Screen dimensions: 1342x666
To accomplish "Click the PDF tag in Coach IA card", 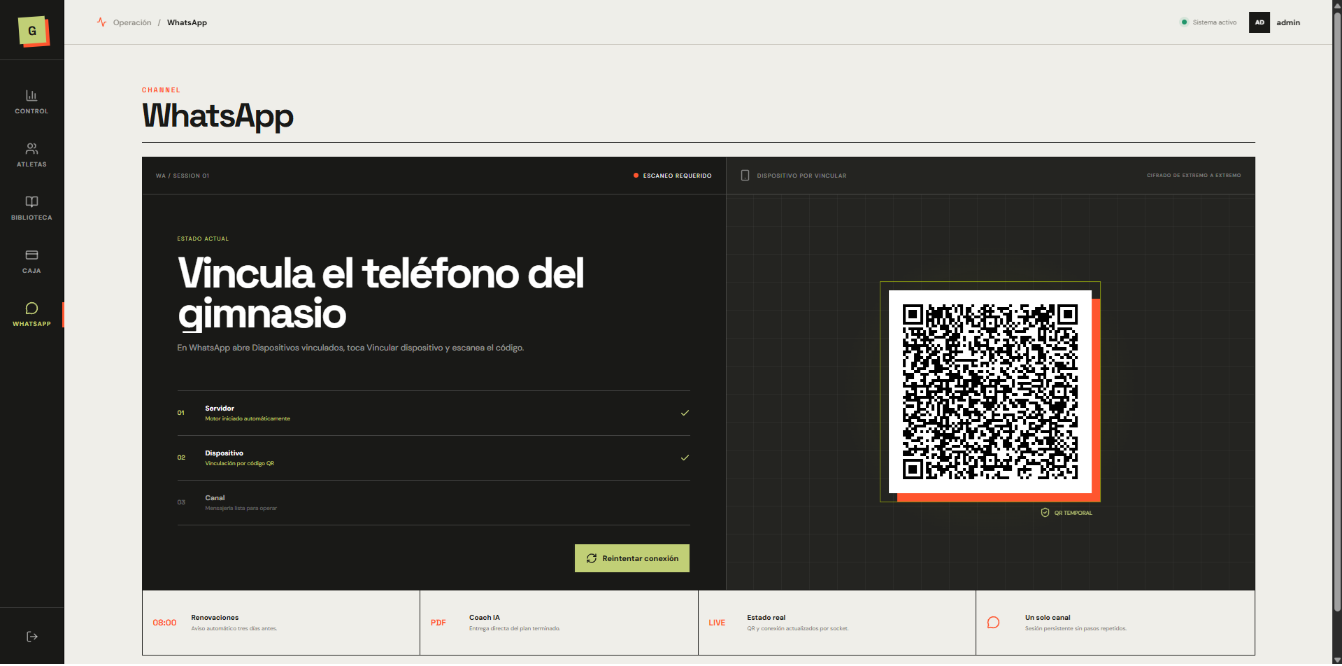I will pyautogui.click(x=438, y=623).
